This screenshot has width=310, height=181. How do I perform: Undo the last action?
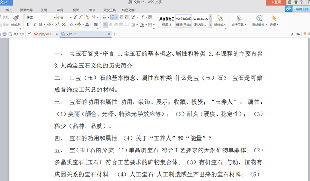(x=16, y=34)
